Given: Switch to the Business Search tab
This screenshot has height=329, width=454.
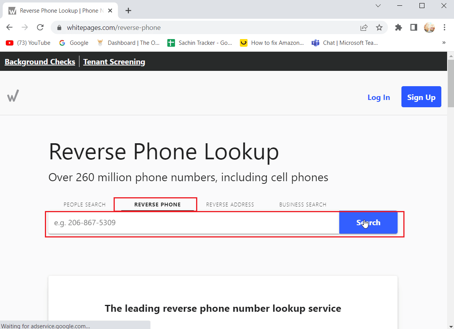Looking at the screenshot, I should 303,205.
